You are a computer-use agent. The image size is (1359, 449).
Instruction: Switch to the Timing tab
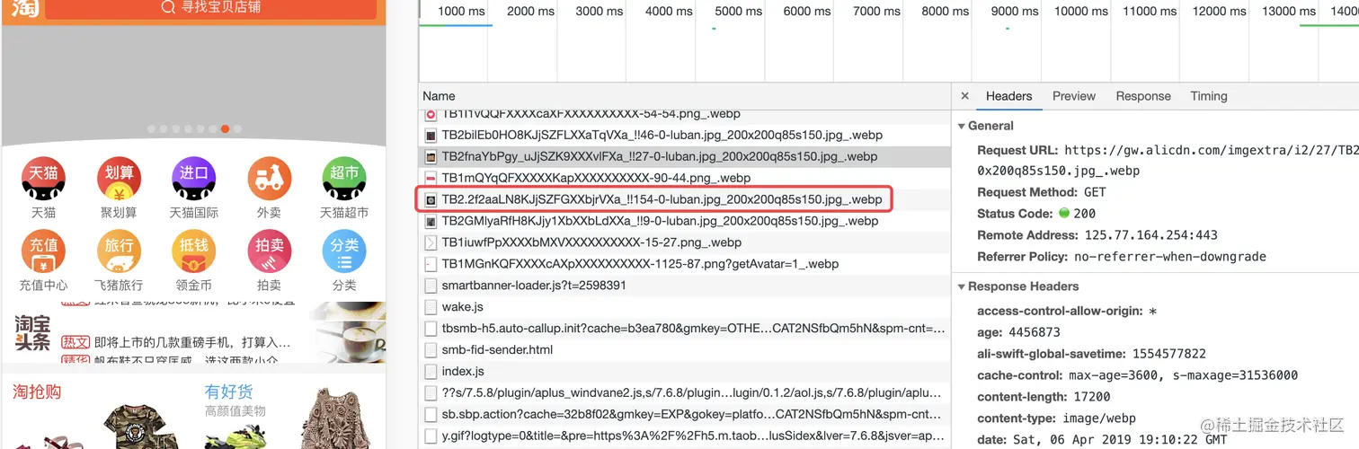pos(1209,96)
